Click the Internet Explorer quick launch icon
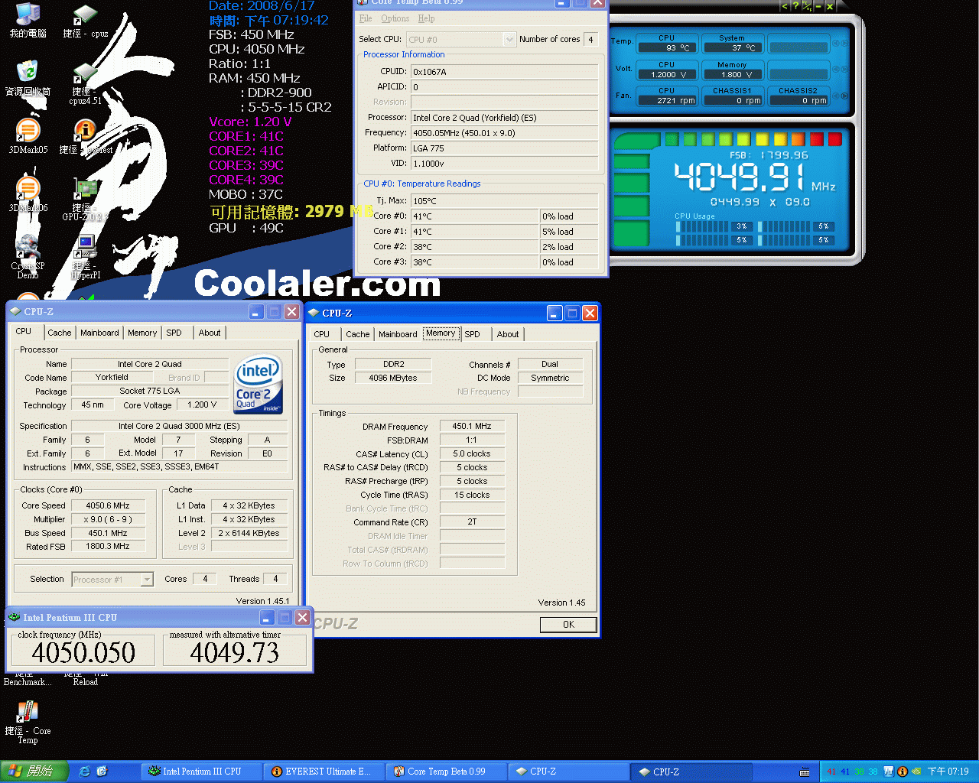The image size is (979, 783). [84, 772]
